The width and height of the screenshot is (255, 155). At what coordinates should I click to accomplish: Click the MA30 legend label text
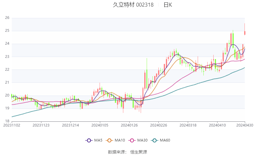pyautogui.click(x=142, y=140)
